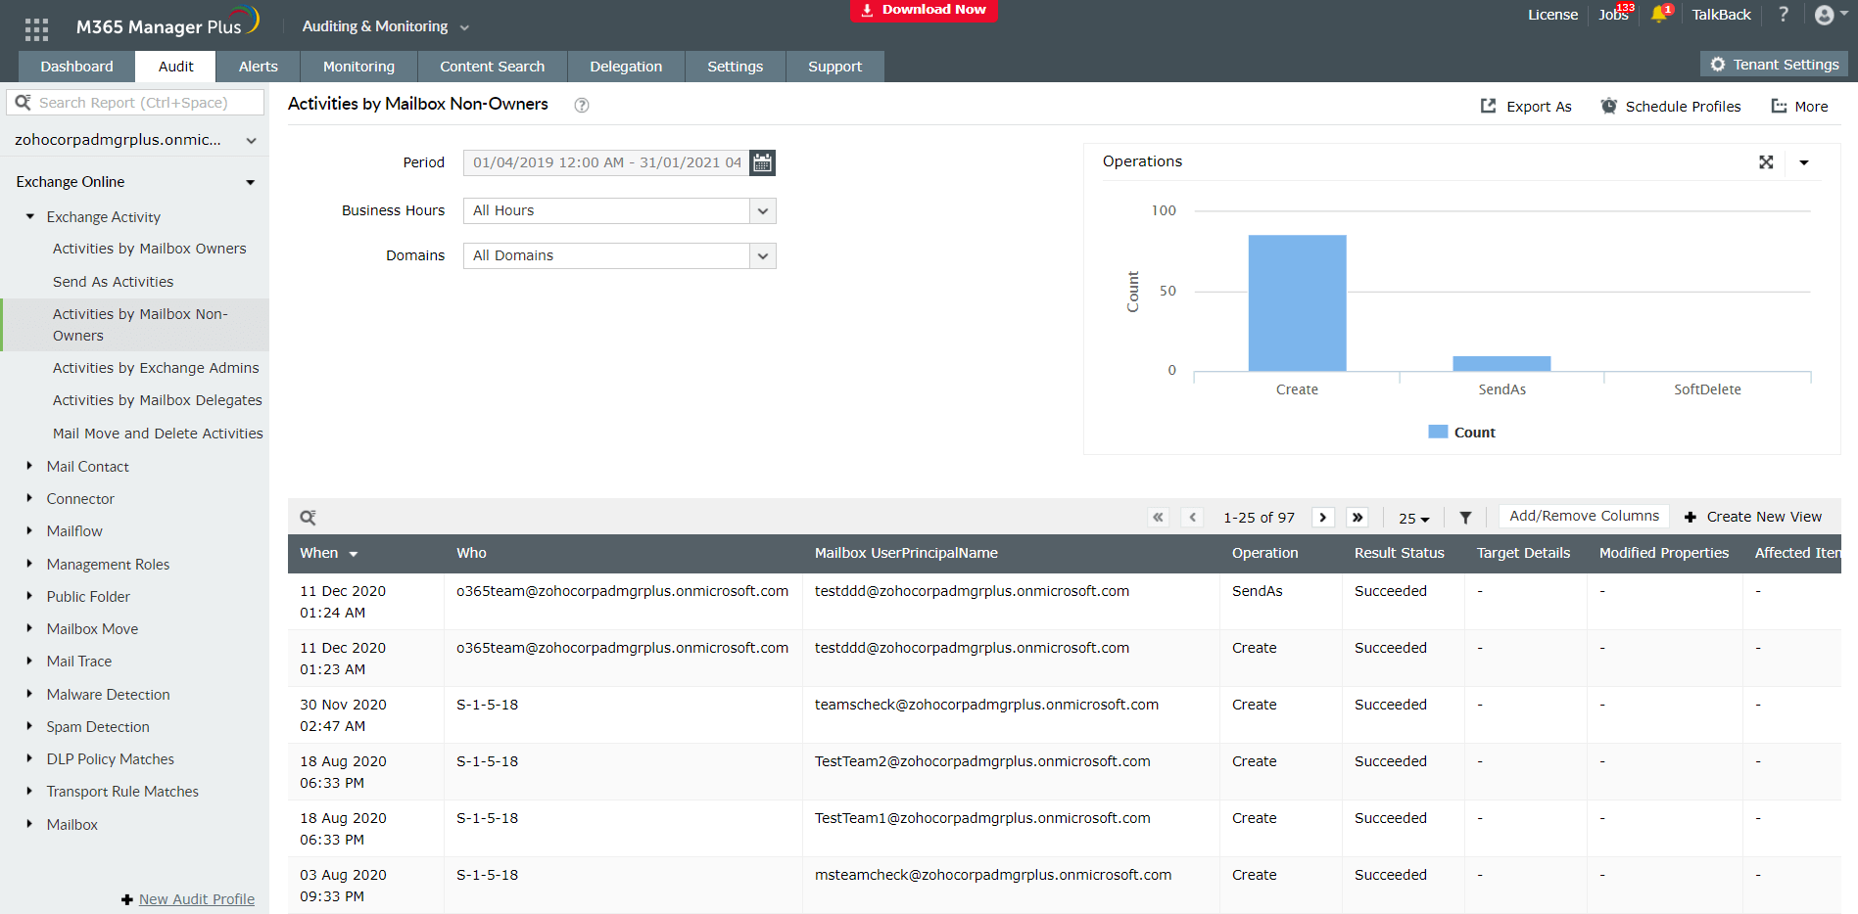1858x914 pixels.
Task: Open the apps grid launcher icon
Action: pyautogui.click(x=36, y=29)
